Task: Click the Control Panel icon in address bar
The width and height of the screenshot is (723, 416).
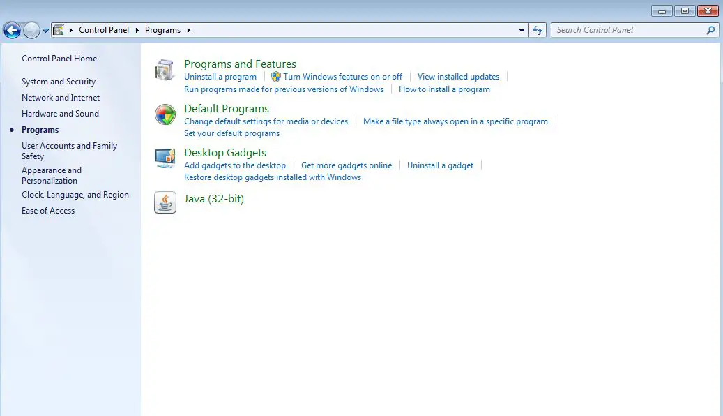Action: [59, 30]
